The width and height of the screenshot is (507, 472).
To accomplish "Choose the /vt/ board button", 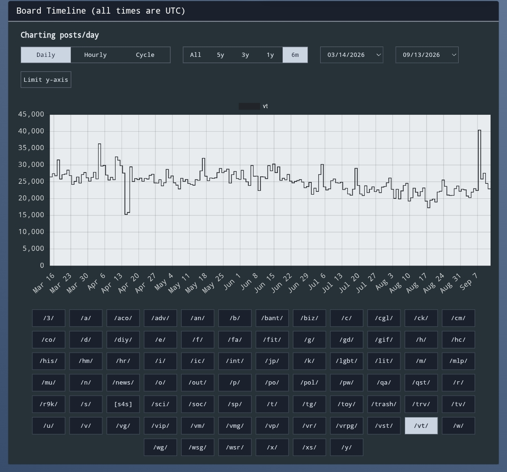I will [x=421, y=426].
